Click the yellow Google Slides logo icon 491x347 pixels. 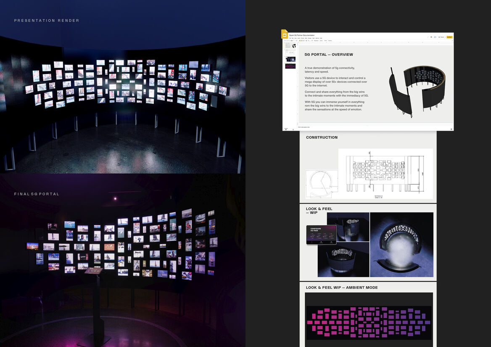pyautogui.click(x=285, y=34)
